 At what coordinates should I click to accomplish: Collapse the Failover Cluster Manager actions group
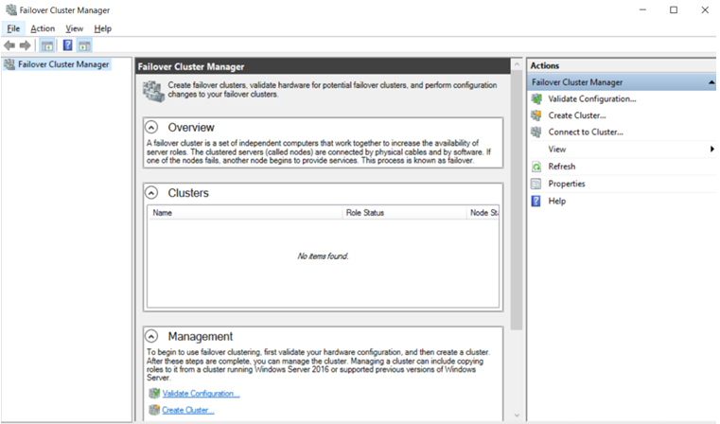[711, 82]
